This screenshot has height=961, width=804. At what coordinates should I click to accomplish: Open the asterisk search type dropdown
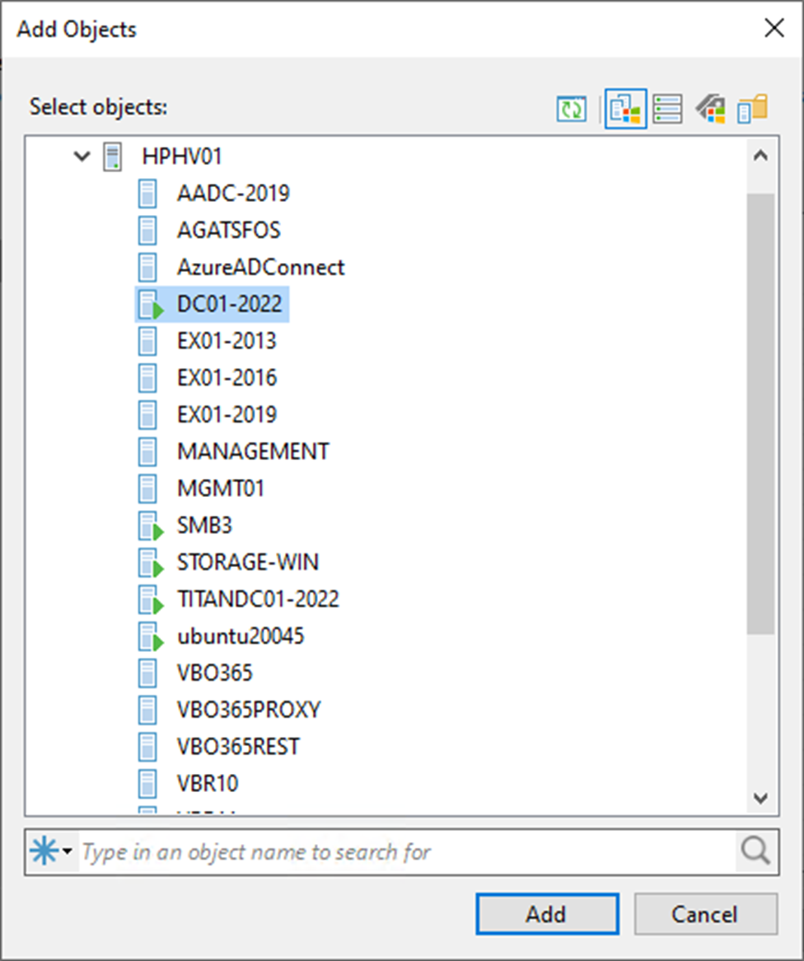pos(52,851)
